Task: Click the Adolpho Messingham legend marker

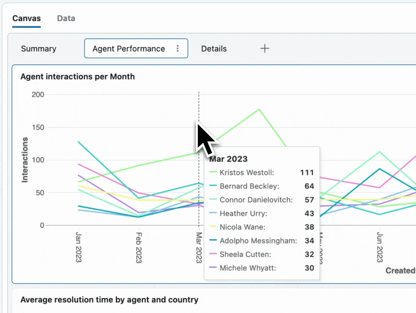Action: pyautogui.click(x=213, y=241)
